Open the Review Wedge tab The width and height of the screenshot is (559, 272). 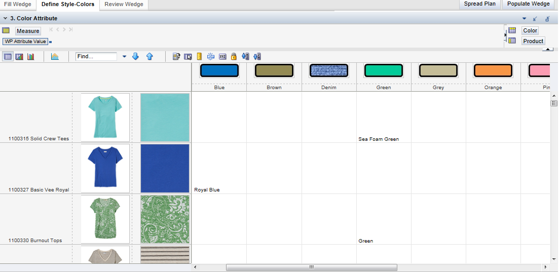pos(124,4)
